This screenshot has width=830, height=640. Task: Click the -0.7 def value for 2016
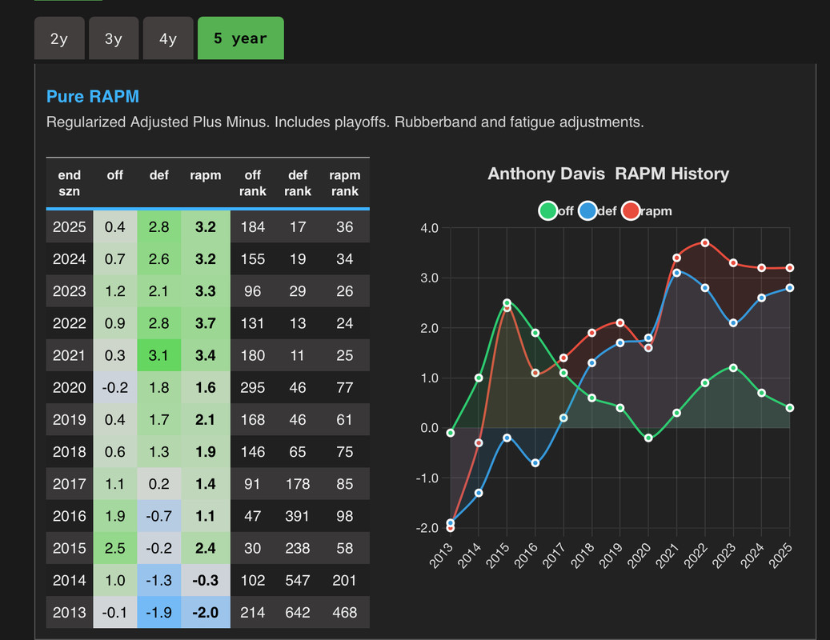tap(158, 516)
